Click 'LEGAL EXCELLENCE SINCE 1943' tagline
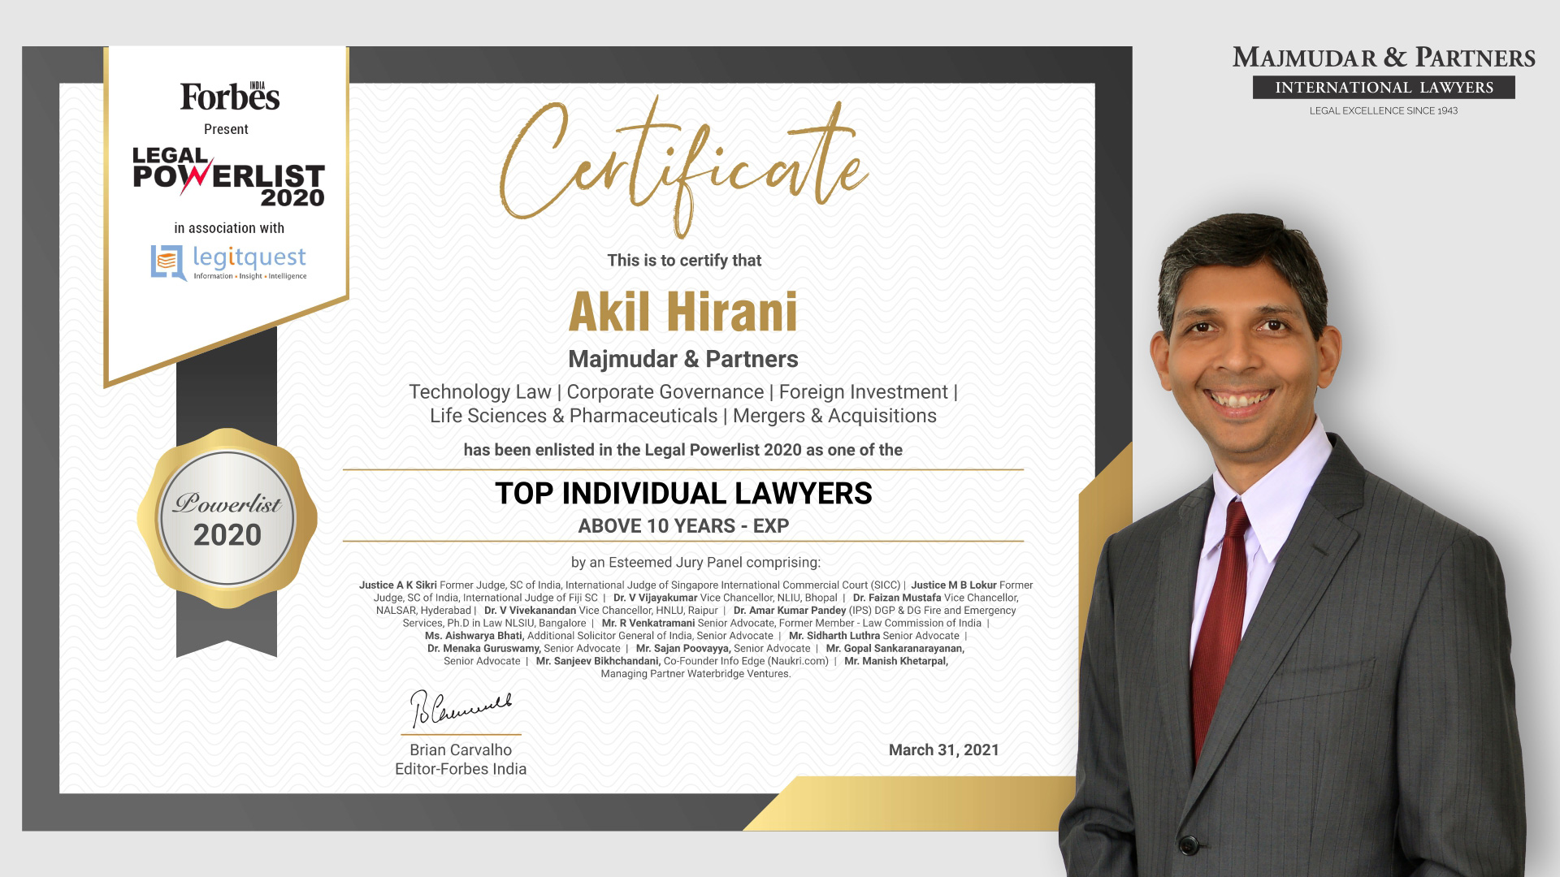1560x877 pixels. (x=1384, y=110)
